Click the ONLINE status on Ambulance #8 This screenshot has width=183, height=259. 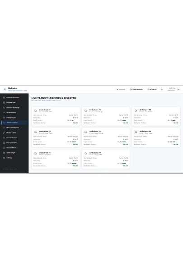(x=126, y=166)
